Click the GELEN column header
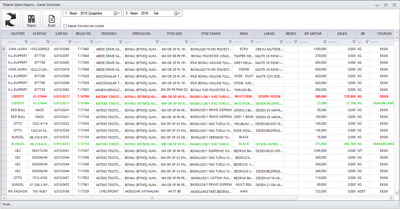The height and width of the screenshot is (209, 400). coord(342,34)
